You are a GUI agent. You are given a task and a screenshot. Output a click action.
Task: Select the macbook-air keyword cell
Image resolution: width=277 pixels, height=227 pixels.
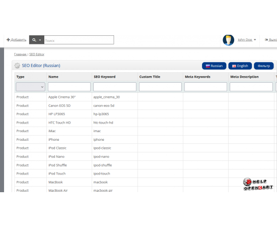point(115,190)
